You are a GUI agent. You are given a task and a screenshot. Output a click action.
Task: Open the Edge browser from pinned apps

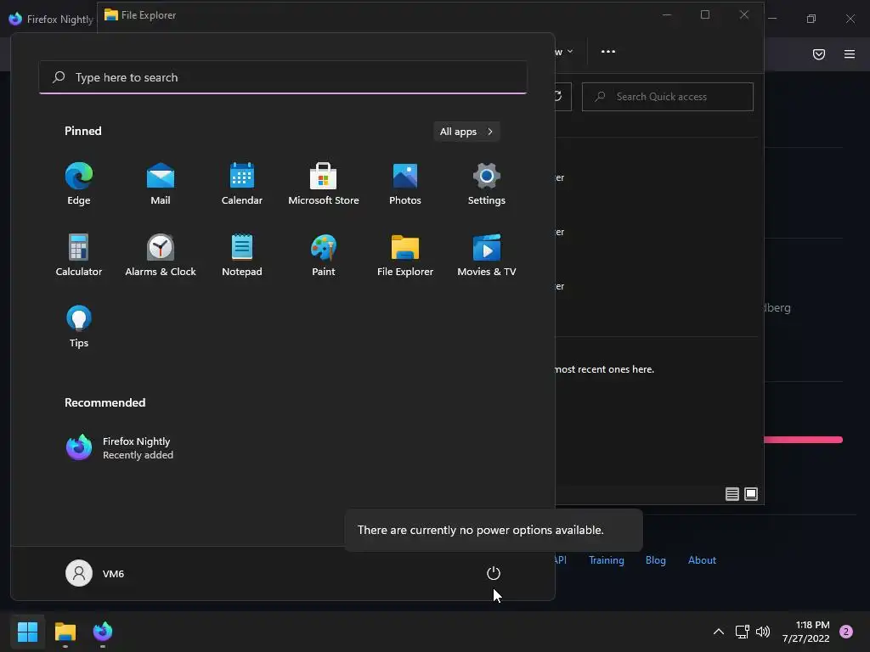click(x=79, y=183)
